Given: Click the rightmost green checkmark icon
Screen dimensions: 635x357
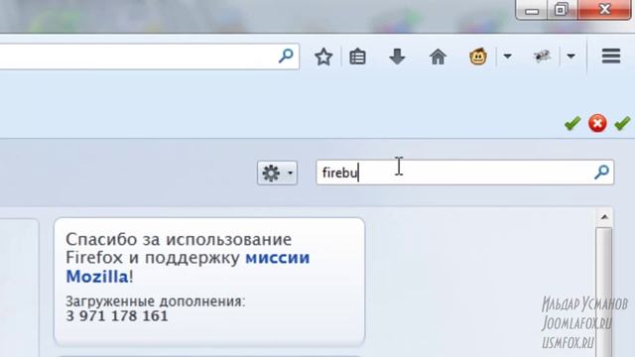Looking at the screenshot, I should point(622,123).
